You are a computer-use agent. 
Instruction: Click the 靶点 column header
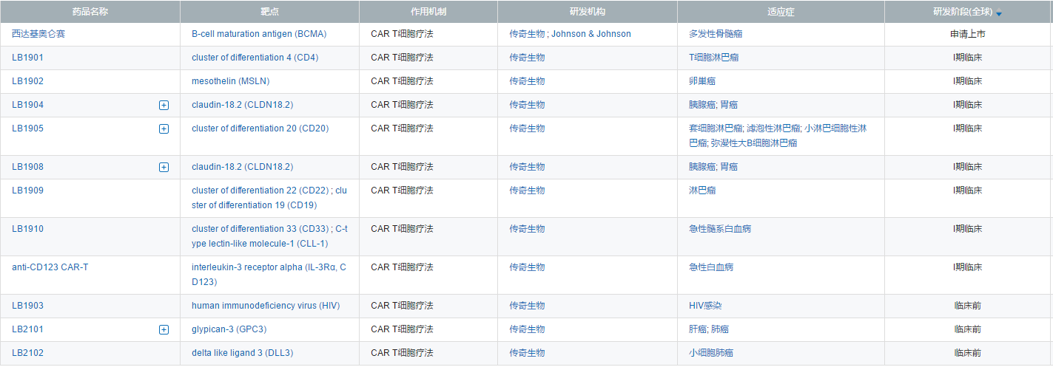pyautogui.click(x=269, y=13)
